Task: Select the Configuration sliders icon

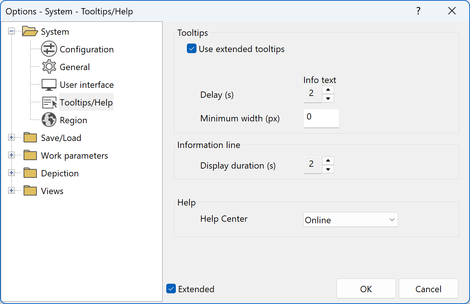Action: click(x=49, y=49)
